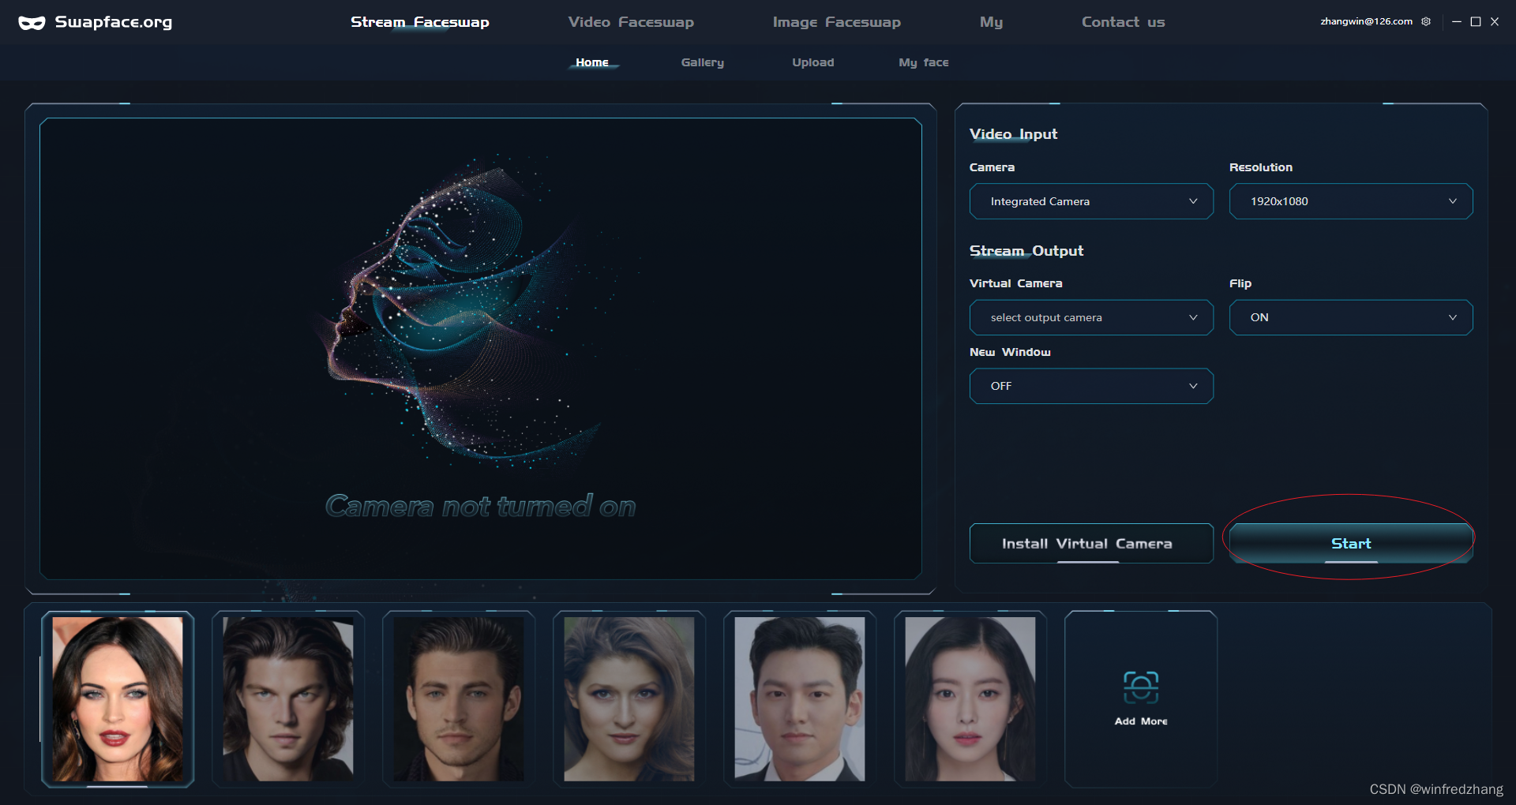
Task: Click the camera preview area
Action: pyautogui.click(x=481, y=349)
